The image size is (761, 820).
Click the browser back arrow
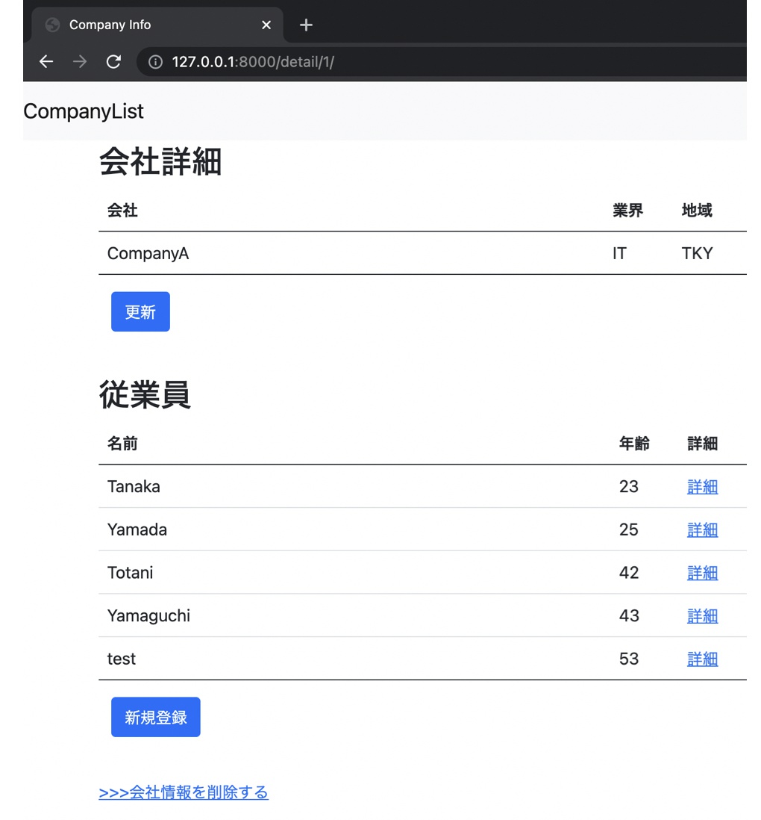(x=46, y=62)
